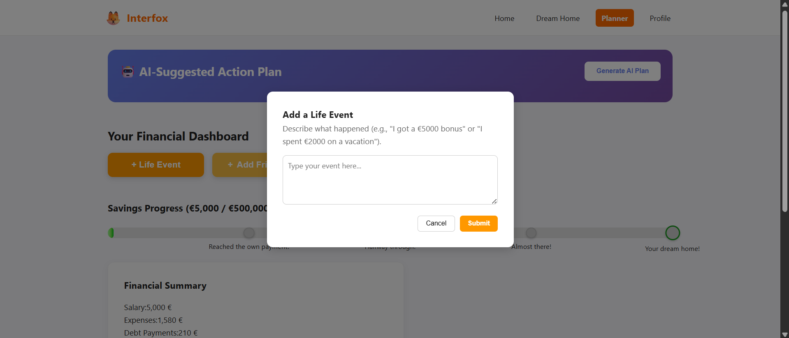Click the 'Your dream home' milestone circle
This screenshot has height=338, width=789.
[x=672, y=233]
